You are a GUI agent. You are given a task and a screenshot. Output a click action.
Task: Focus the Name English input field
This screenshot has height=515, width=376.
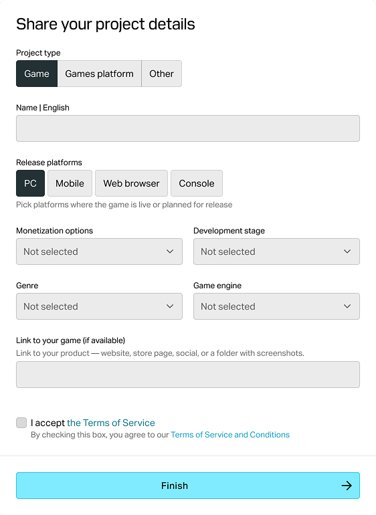point(188,128)
